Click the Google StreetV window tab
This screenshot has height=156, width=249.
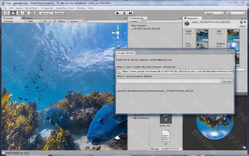pyautogui.click(x=126, y=53)
